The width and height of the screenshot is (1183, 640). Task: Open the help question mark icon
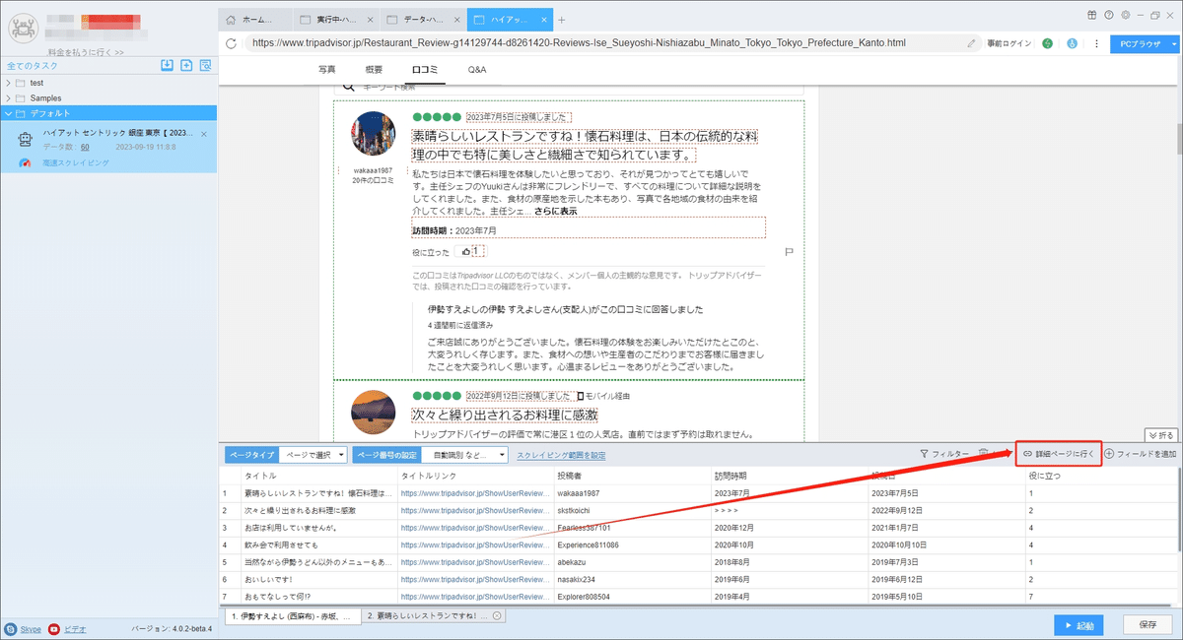pos(1109,15)
